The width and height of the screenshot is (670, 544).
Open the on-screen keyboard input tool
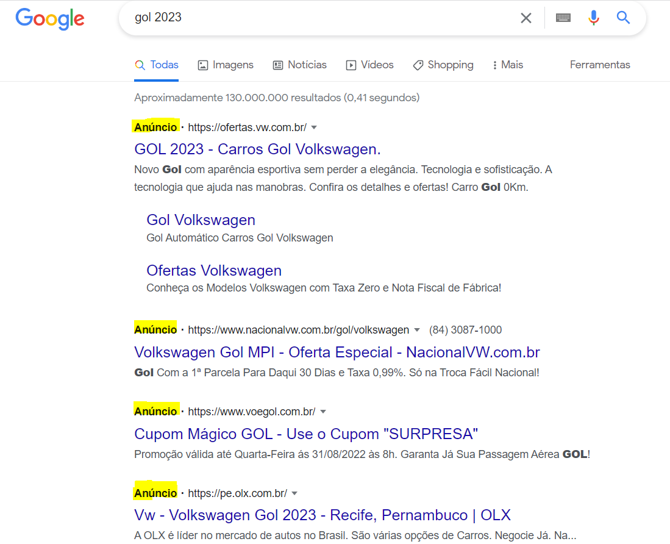pos(563,18)
